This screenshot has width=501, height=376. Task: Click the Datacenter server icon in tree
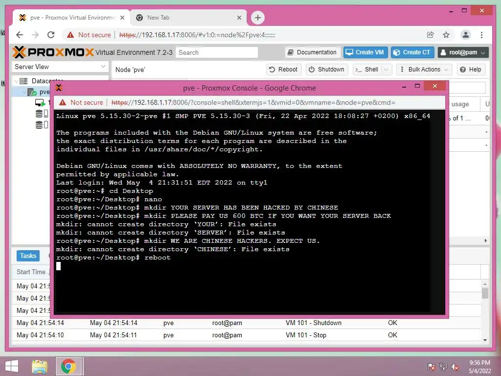pos(23,81)
